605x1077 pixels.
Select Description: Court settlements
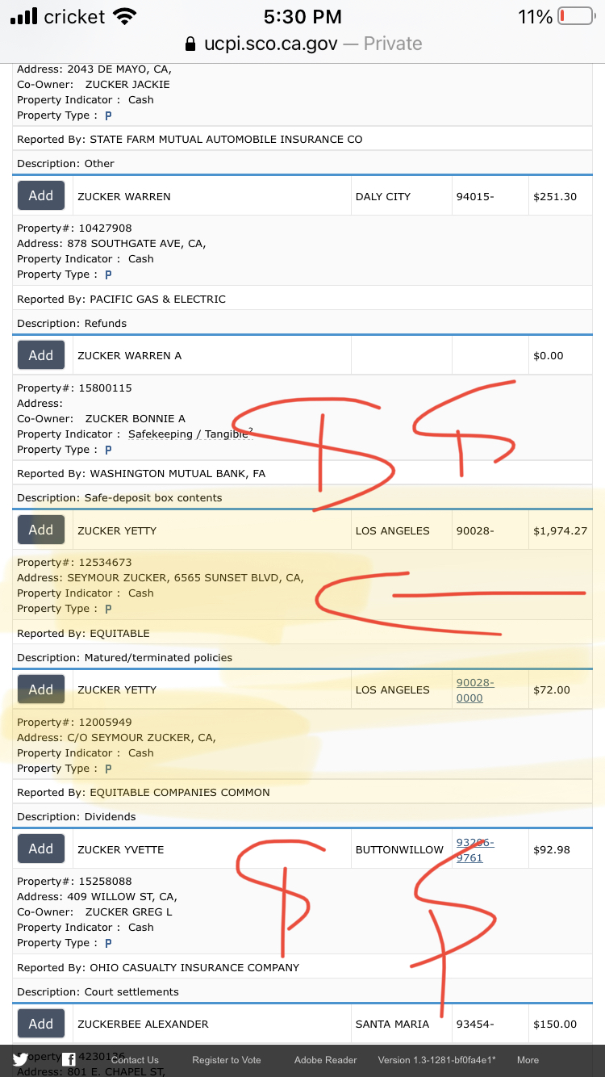pos(98,992)
